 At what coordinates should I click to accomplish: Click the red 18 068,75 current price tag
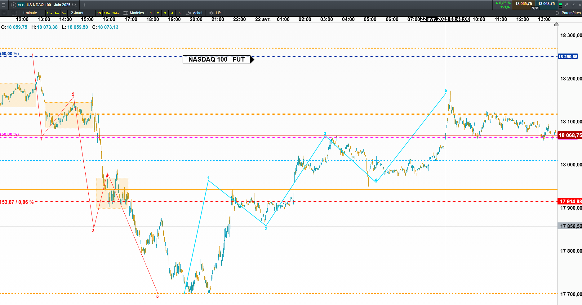click(x=570, y=135)
